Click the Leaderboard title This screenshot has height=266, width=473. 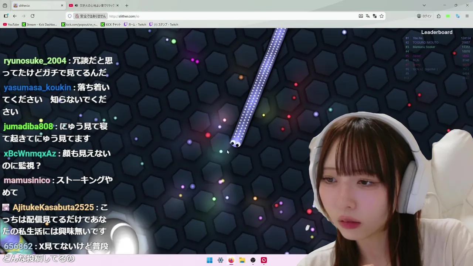(437, 32)
